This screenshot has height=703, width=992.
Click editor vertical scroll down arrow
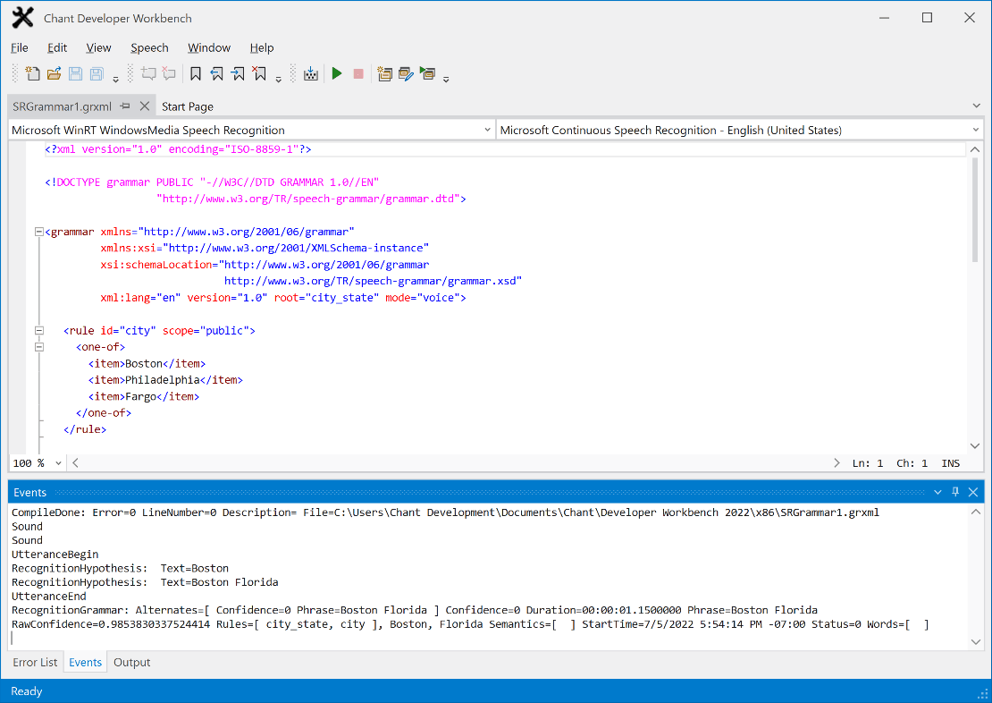coord(975,446)
